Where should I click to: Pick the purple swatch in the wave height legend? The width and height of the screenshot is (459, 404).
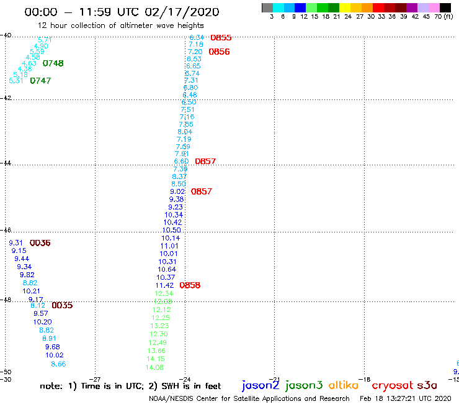click(412, 7)
